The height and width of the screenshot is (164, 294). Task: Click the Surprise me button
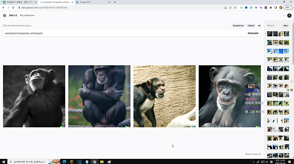238,26
